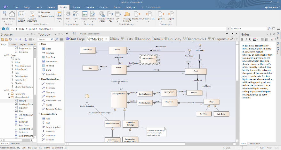Click Preview Mode in Model Reports

click(46, 16)
